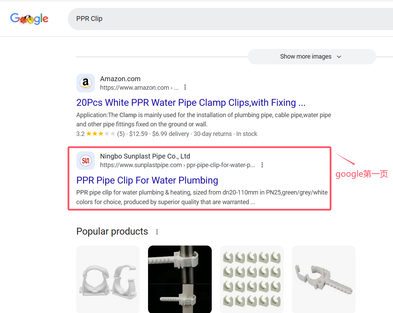Click the amazon.com URL breadcrumb
The height and width of the screenshot is (313, 393).
pyautogui.click(x=139, y=88)
